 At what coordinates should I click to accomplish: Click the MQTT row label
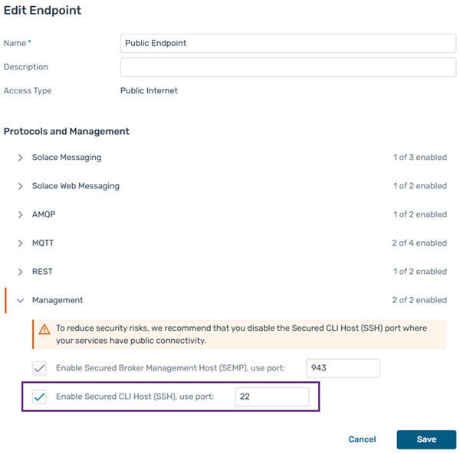[43, 243]
